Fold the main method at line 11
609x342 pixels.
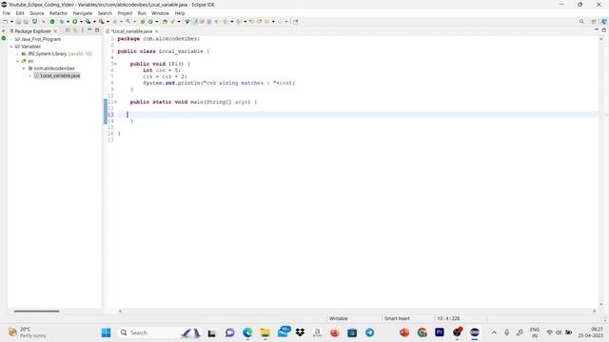(x=115, y=102)
